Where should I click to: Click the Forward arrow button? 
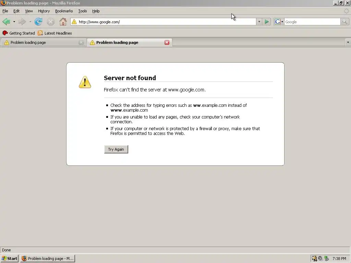(x=22, y=22)
